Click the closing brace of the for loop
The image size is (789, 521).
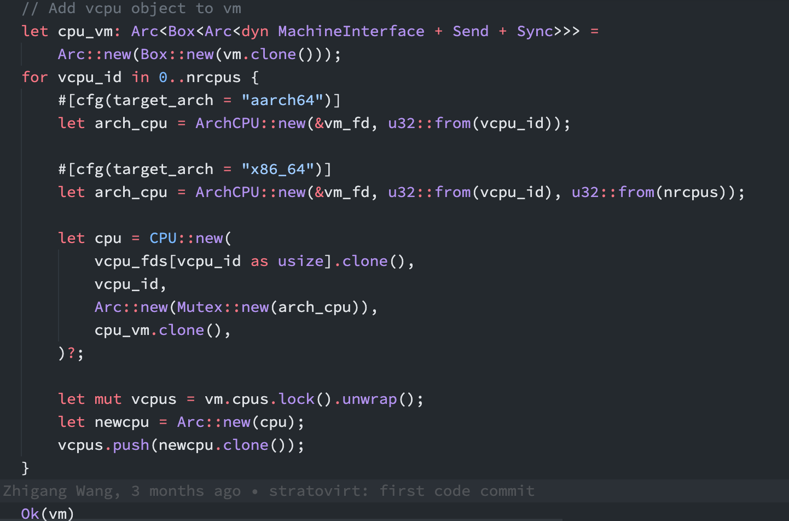tap(25, 468)
